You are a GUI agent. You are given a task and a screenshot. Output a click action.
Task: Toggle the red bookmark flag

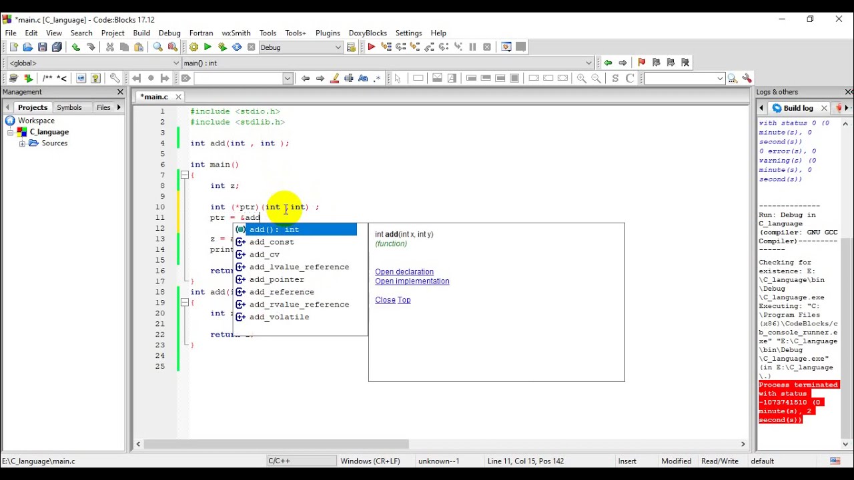(642, 63)
